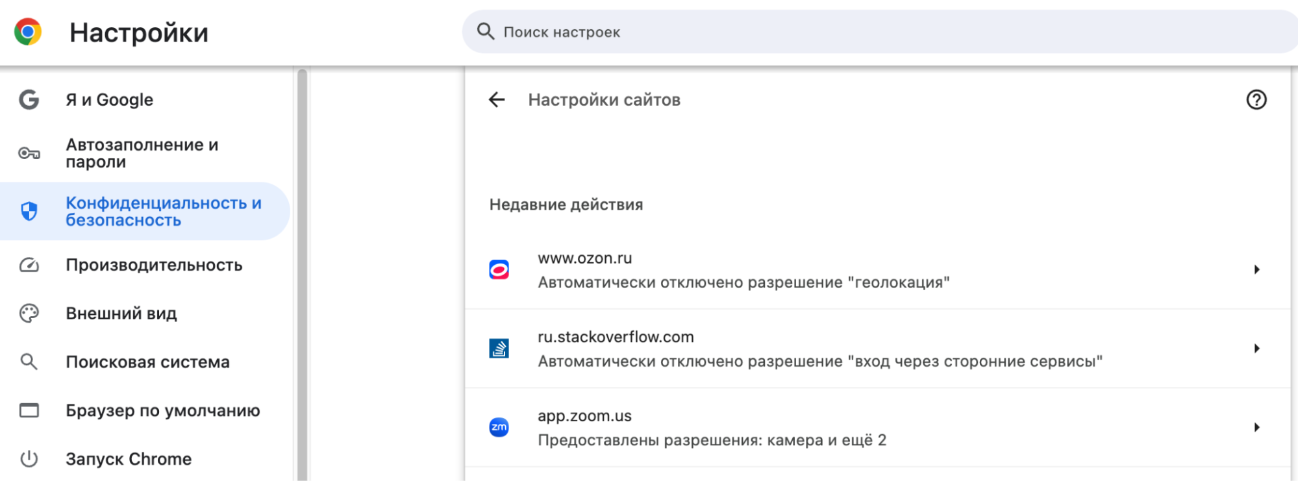Click the Chrome logo icon
1298x481 pixels.
pyautogui.click(x=28, y=32)
